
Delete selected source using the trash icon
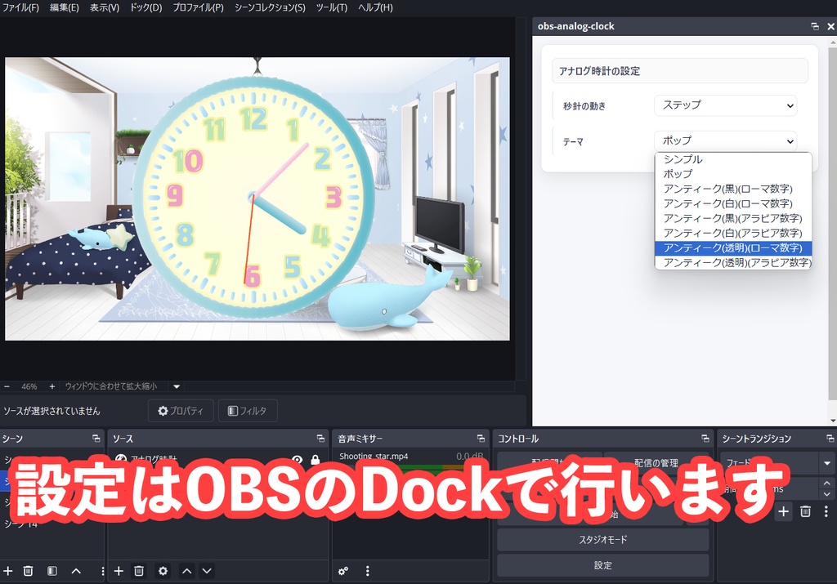click(x=139, y=570)
